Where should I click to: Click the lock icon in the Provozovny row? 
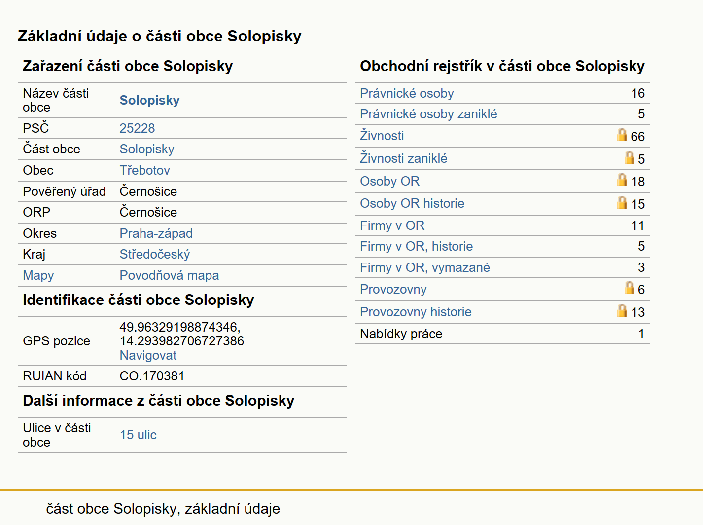(630, 288)
